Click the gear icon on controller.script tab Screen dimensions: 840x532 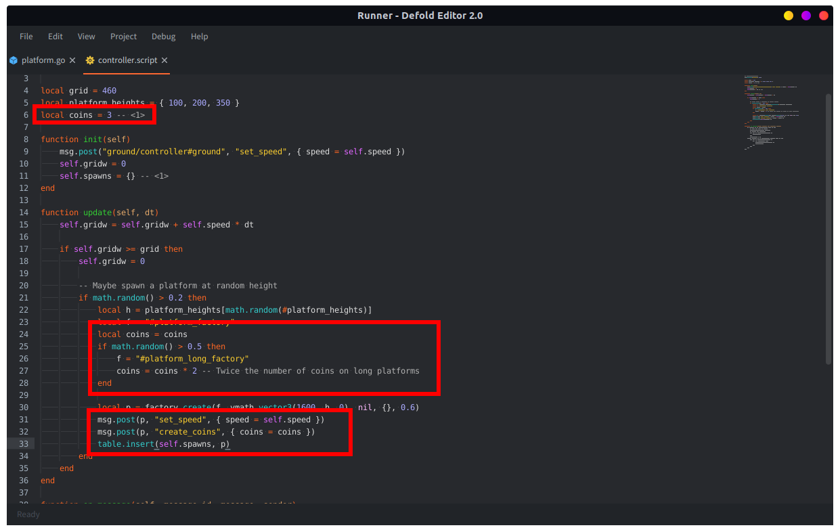90,60
